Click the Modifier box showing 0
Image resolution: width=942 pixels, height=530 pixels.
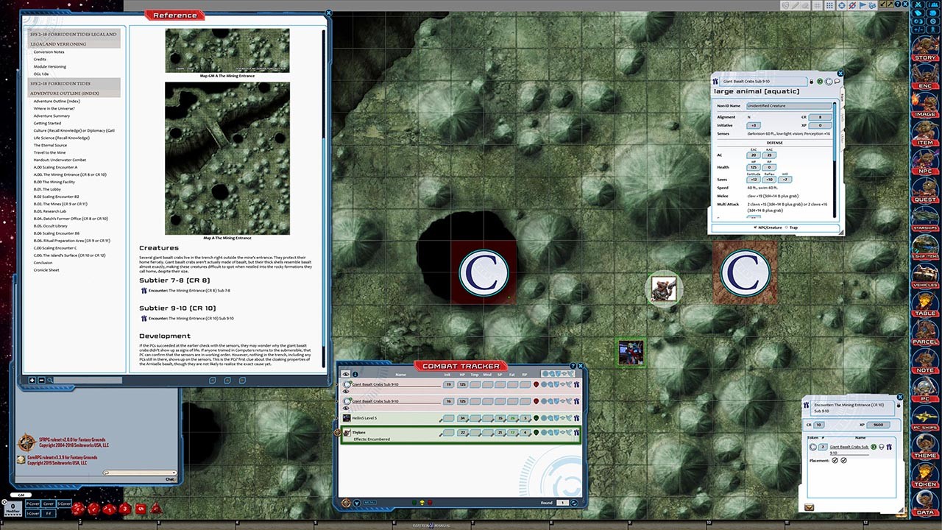pos(13,507)
